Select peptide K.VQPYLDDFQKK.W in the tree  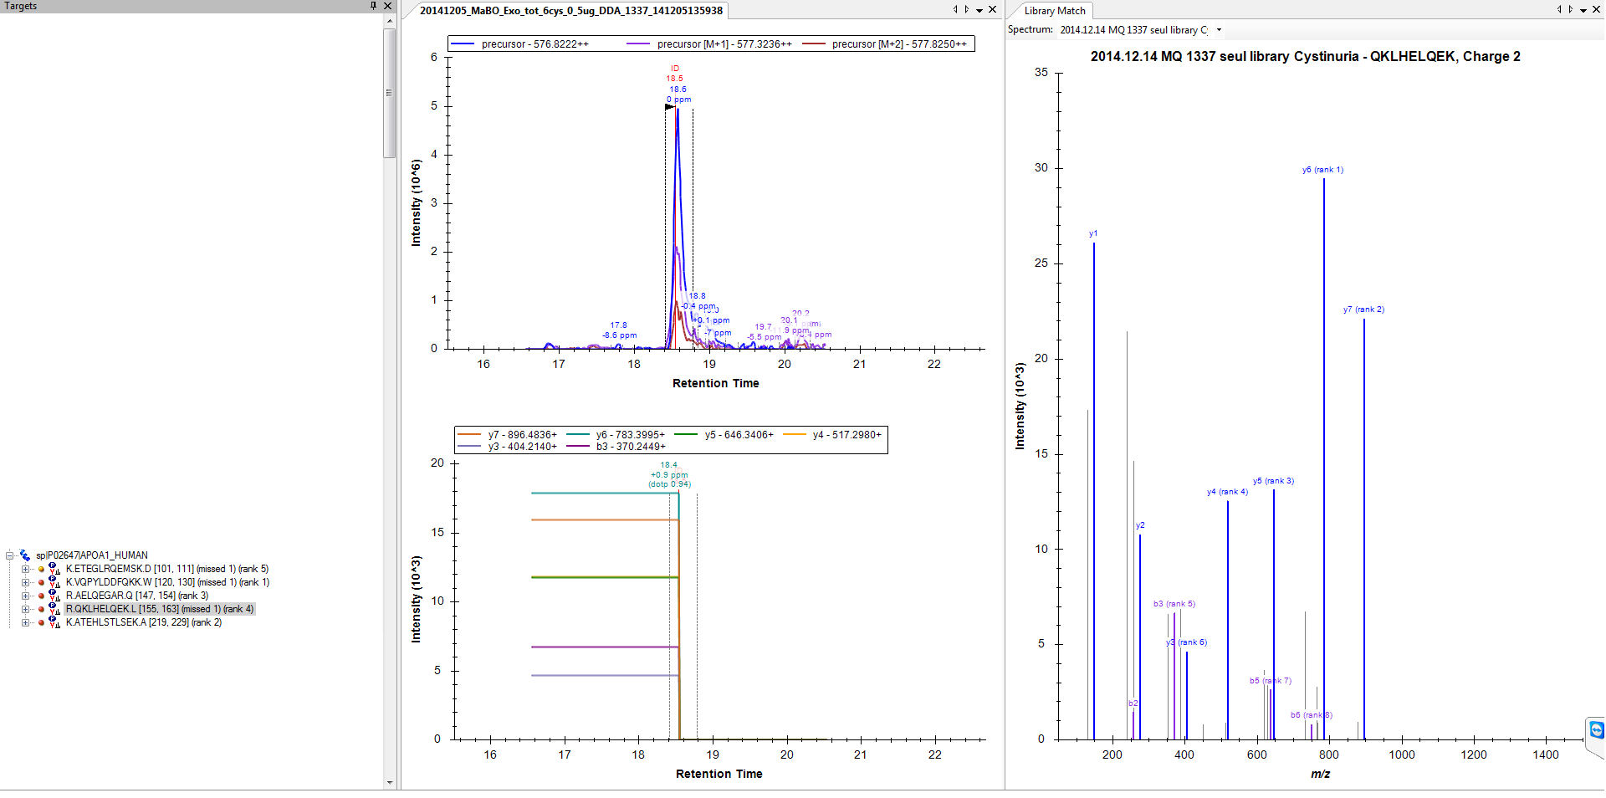(167, 582)
